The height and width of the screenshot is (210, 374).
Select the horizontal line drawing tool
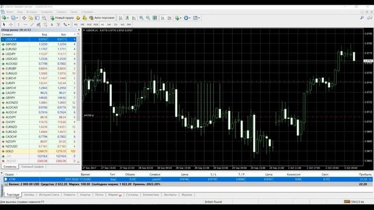pyautogui.click(x=25, y=24)
